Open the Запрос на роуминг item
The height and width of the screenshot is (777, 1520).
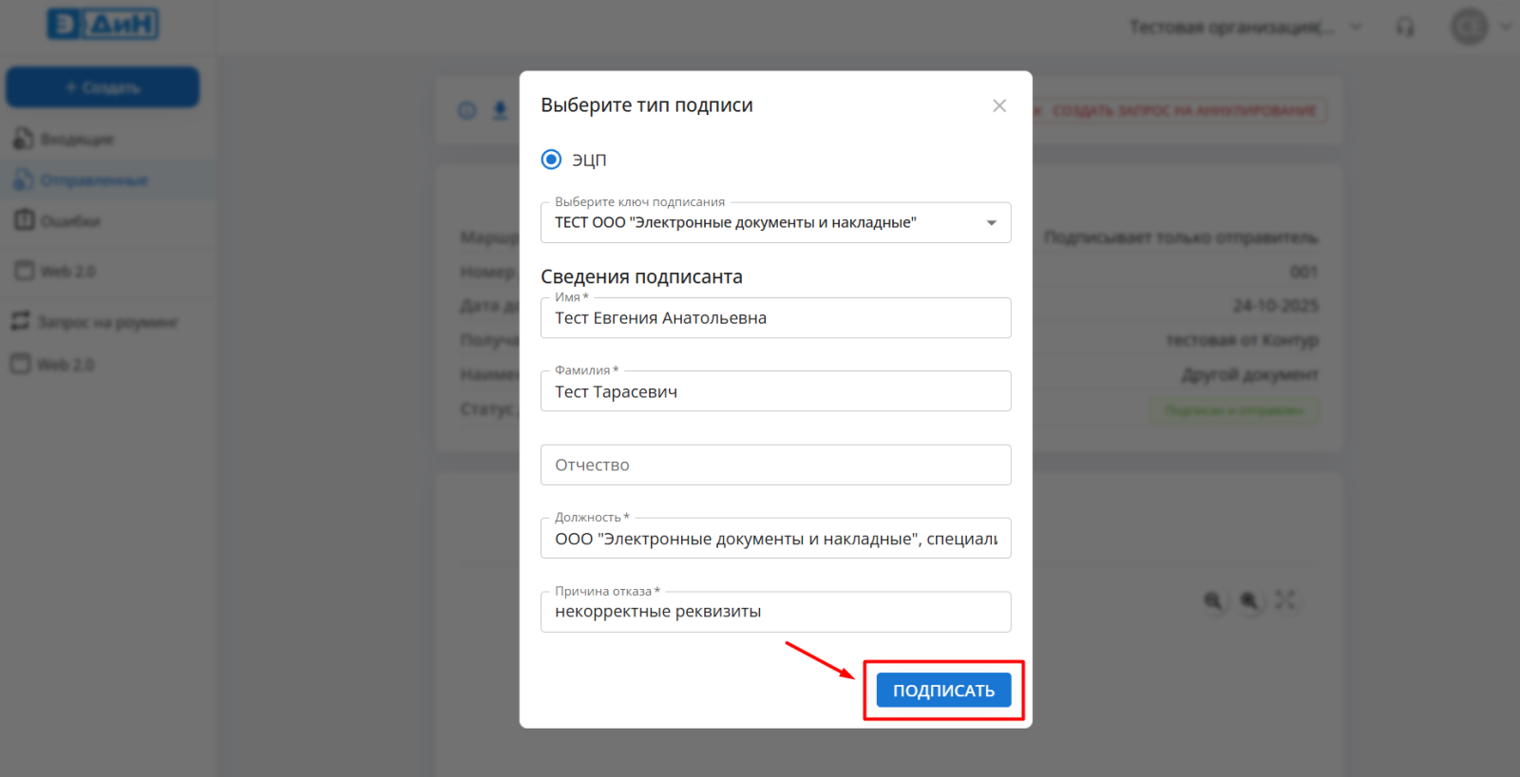(x=106, y=322)
